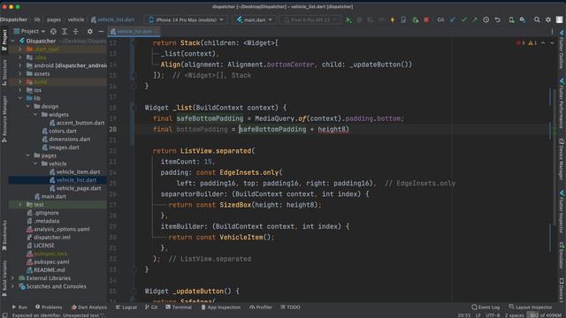Open the TODO tool window
Image resolution: width=566 pixels, height=318 pixels.
[290, 307]
